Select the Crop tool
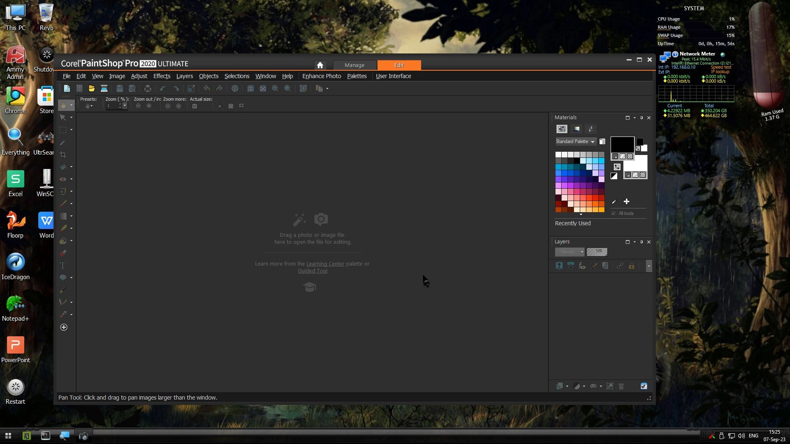 tap(63, 155)
